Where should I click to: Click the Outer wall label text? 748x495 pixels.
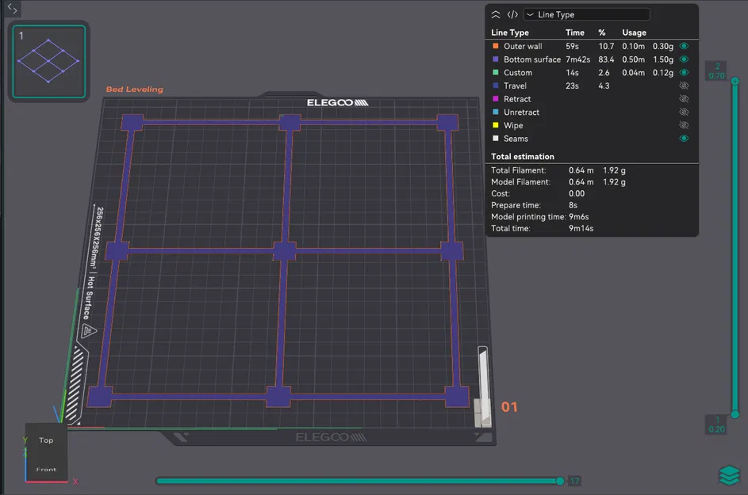523,46
